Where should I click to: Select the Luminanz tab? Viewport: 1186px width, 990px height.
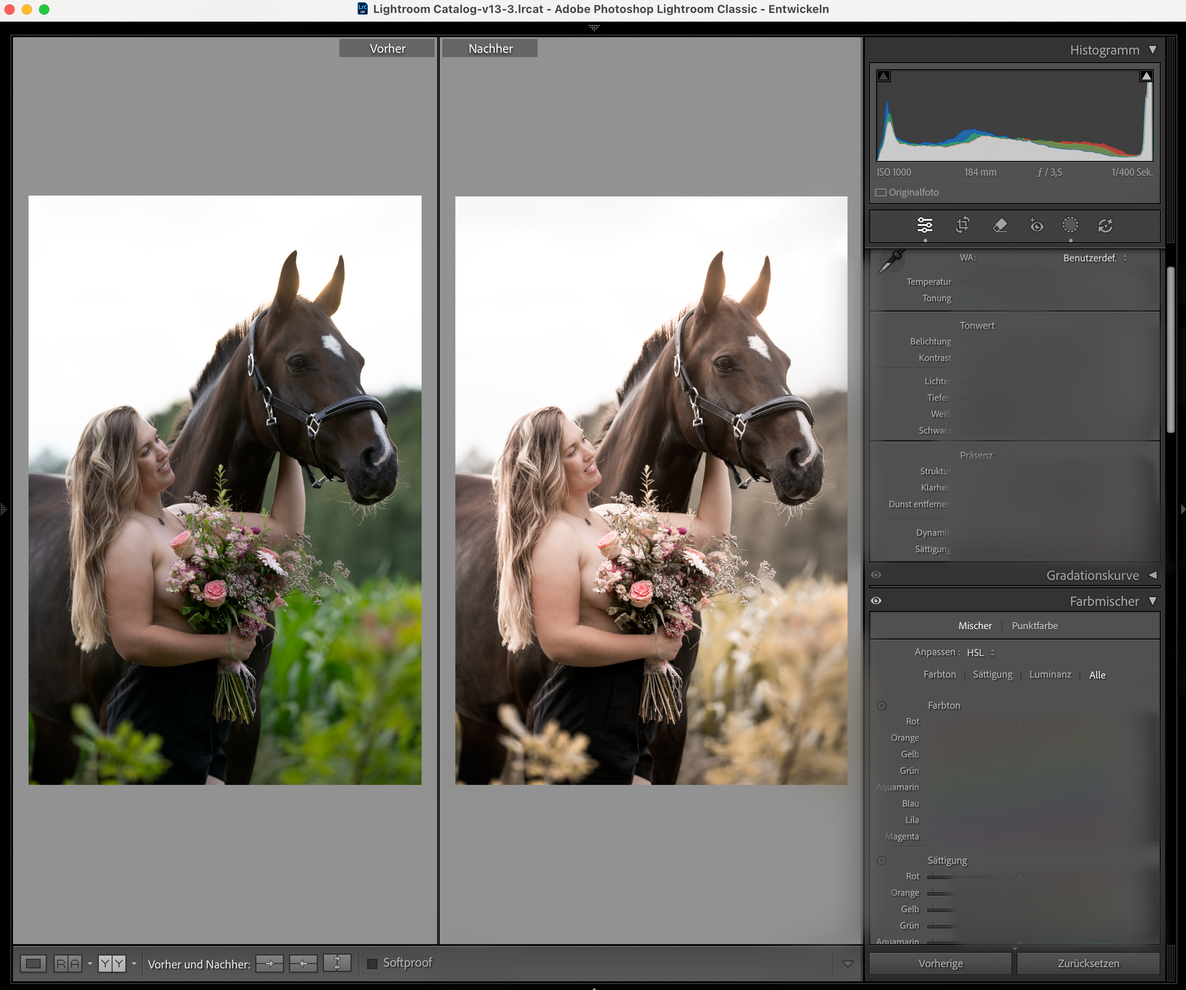click(1050, 675)
